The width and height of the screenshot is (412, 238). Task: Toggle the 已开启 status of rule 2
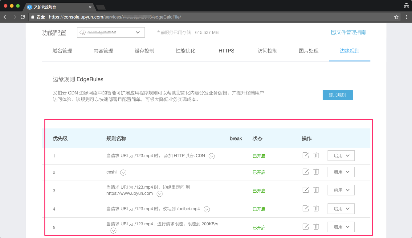point(259,172)
